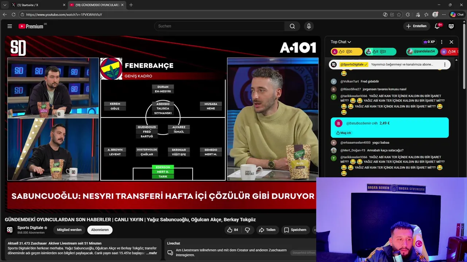Screen dimensions: 467x262
Task: Expand the description with ...mehr
Action: click(x=151, y=253)
